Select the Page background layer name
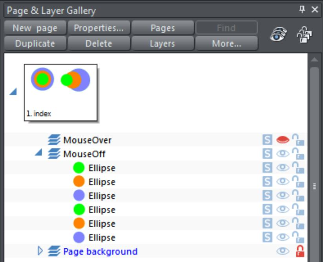 100,251
